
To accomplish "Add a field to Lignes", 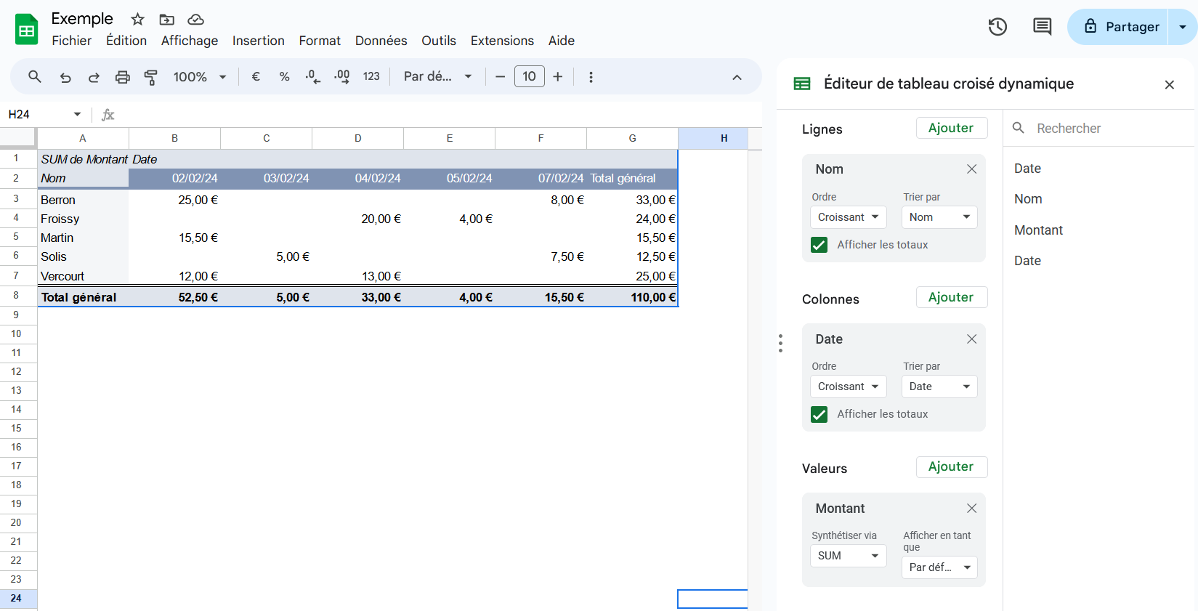I will tap(951, 128).
